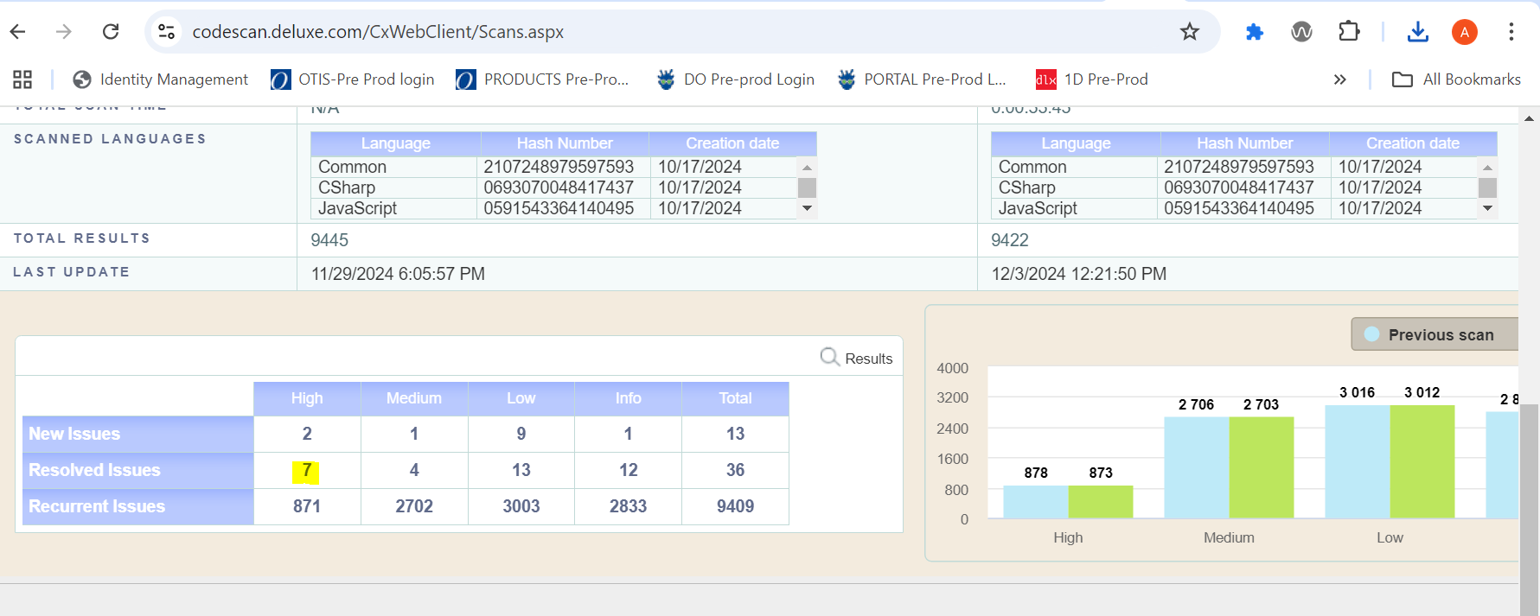Reload the current page
Viewport: 1540px width, 616px height.
(x=111, y=32)
